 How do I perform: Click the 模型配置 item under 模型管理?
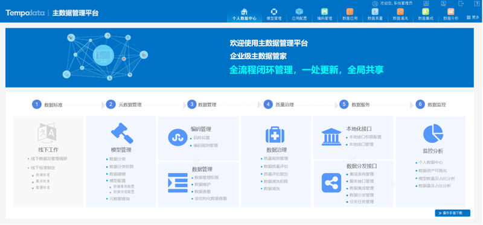[x=117, y=181]
